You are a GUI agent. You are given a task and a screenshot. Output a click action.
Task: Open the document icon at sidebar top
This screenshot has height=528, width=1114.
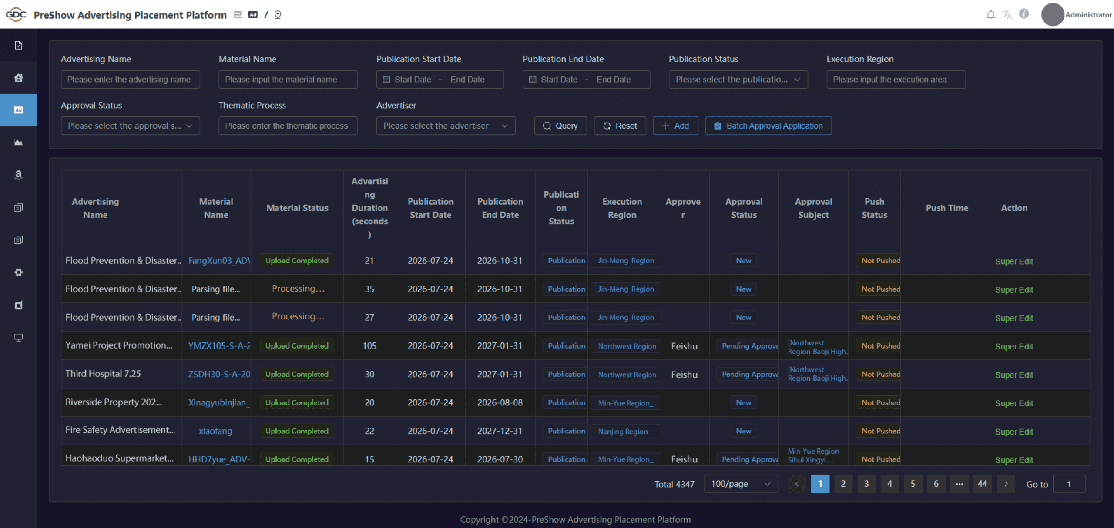(18, 45)
